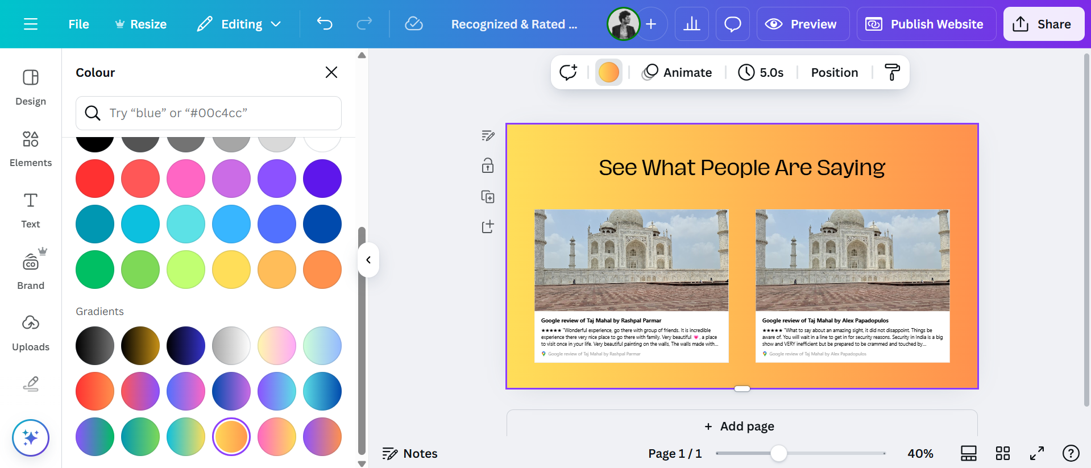Open Notes at bottom bar
This screenshot has height=468, width=1091.
point(410,453)
